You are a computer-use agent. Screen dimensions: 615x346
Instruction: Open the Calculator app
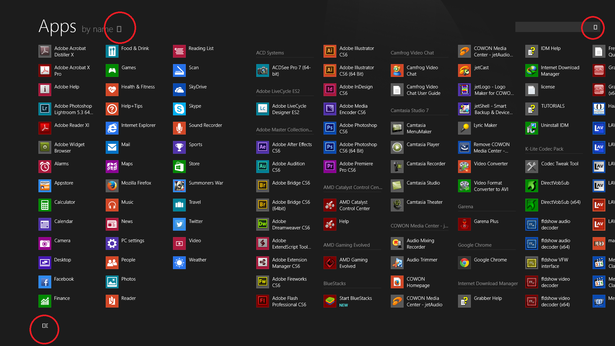[x=45, y=205]
